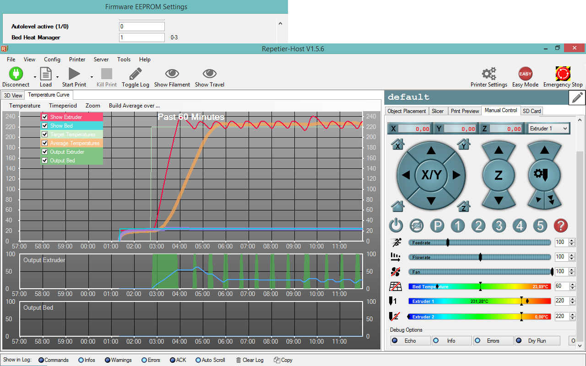Switch to Easy Mode
This screenshot has height=366, width=586.
pos(525,74)
